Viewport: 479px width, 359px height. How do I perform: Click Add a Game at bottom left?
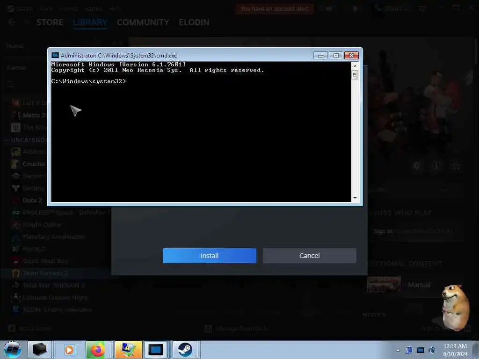click(29, 329)
